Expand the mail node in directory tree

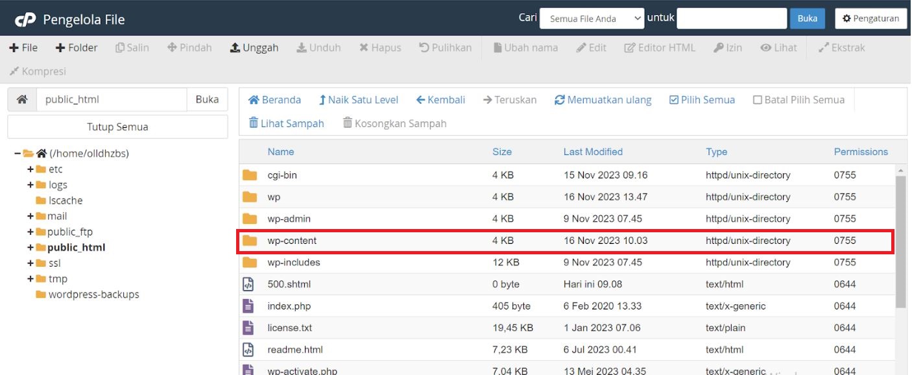(30, 216)
